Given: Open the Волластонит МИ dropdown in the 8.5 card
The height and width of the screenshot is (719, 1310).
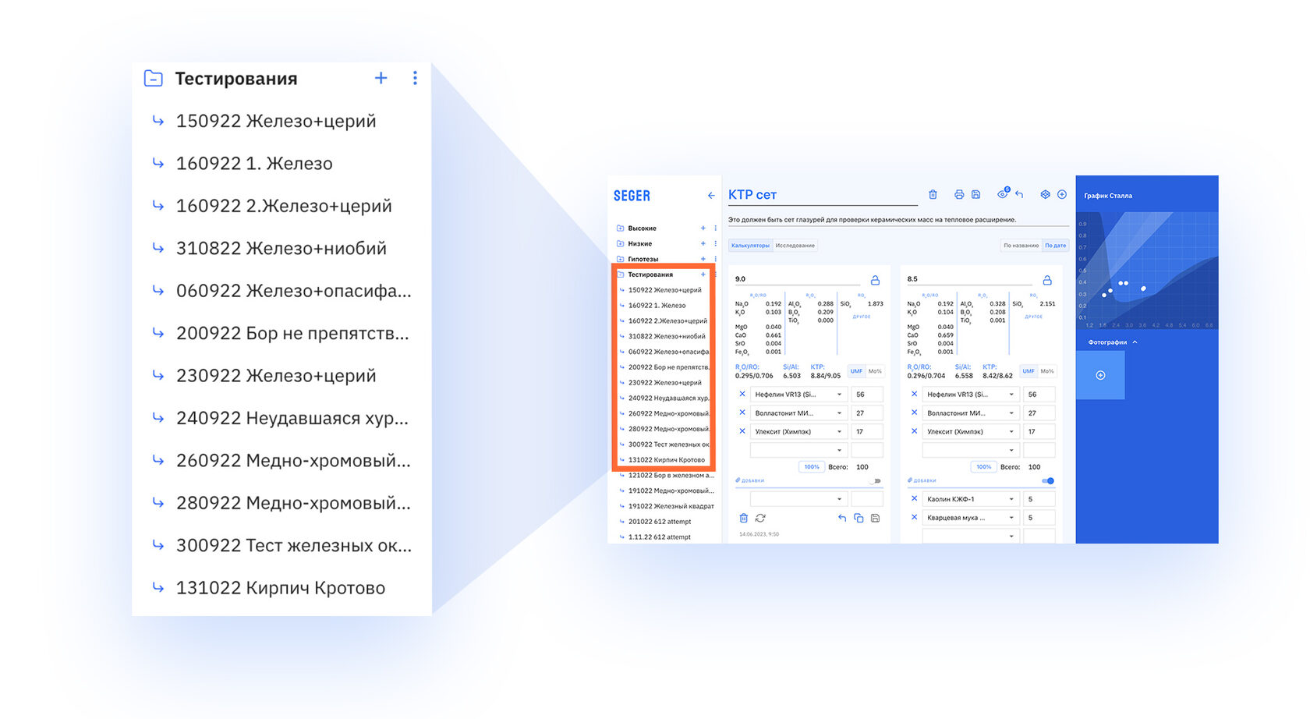Looking at the screenshot, I should point(971,413).
